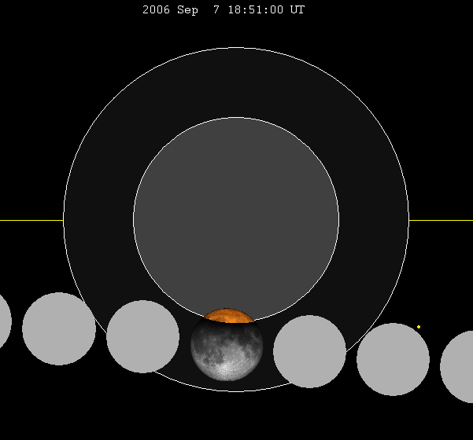The width and height of the screenshot is (473, 440).
Task: Select the leftmost partially cut-off gray Moon disc
Action: tap(4, 321)
